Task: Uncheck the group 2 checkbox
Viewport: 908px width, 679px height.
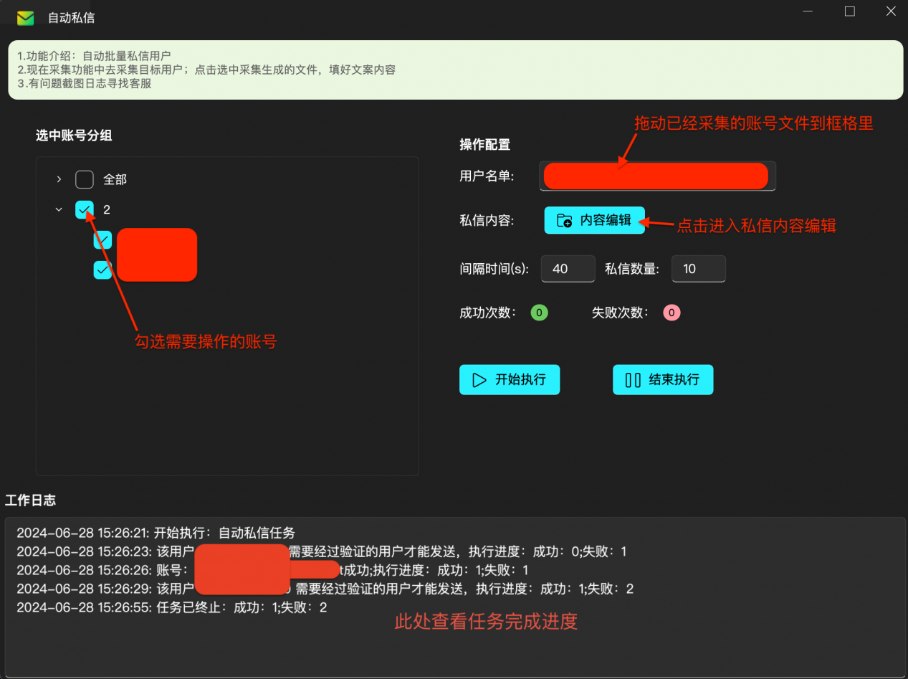Action: [x=85, y=209]
